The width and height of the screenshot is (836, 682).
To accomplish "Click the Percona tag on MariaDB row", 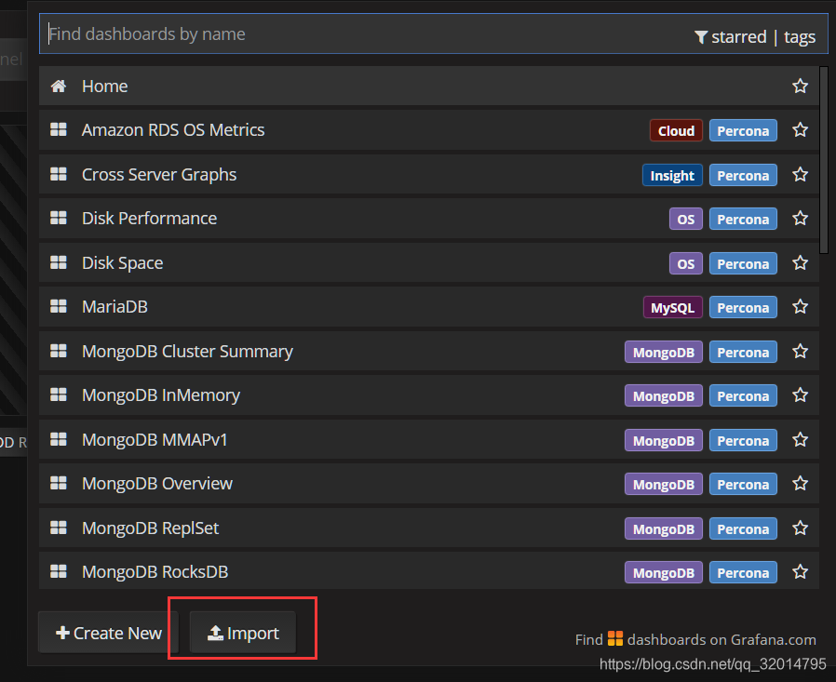I will 743,307.
